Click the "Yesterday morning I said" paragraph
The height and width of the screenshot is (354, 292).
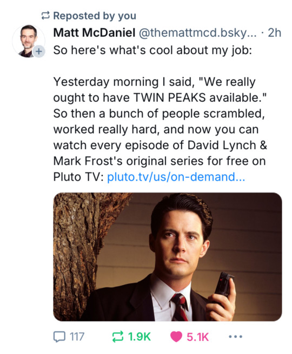point(160,130)
